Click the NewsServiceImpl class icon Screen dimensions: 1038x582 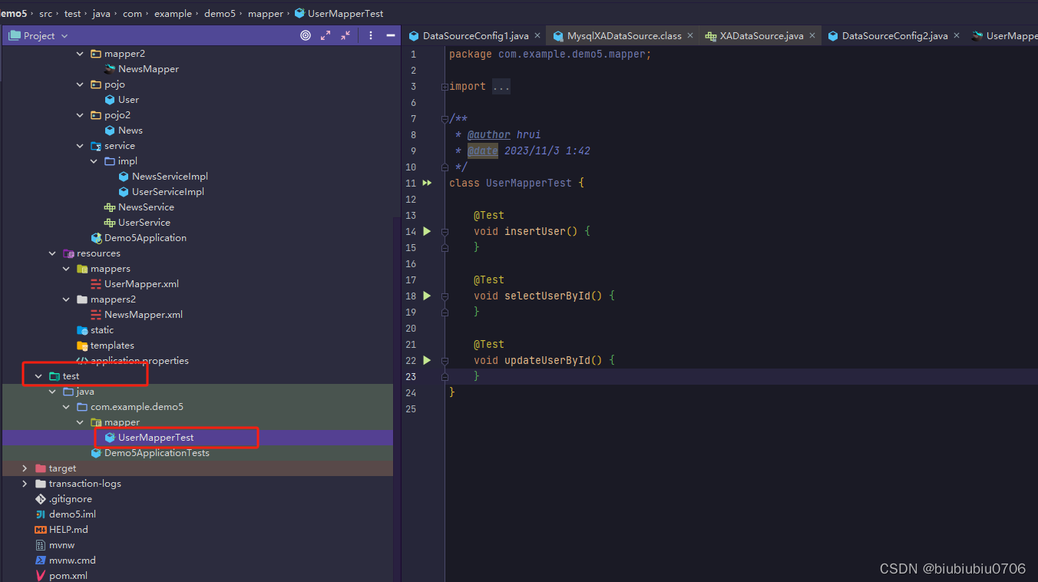click(124, 177)
